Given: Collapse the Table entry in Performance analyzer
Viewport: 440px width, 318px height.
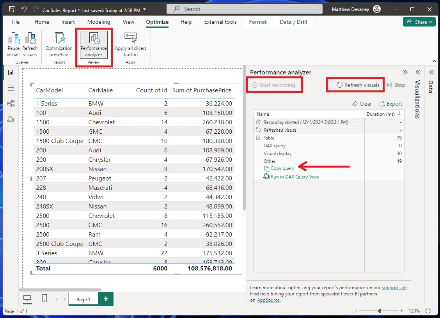Looking at the screenshot, I should [x=258, y=138].
